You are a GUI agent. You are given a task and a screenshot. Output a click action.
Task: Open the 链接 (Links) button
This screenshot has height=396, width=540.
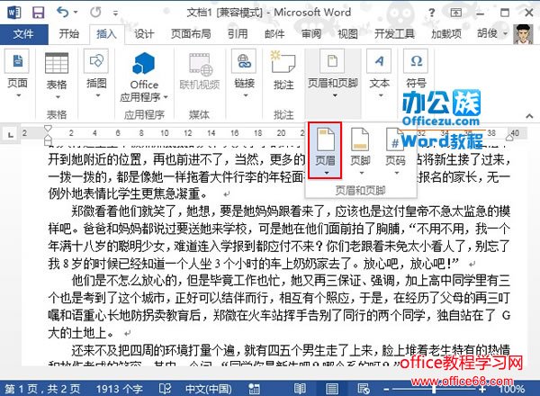click(x=245, y=74)
